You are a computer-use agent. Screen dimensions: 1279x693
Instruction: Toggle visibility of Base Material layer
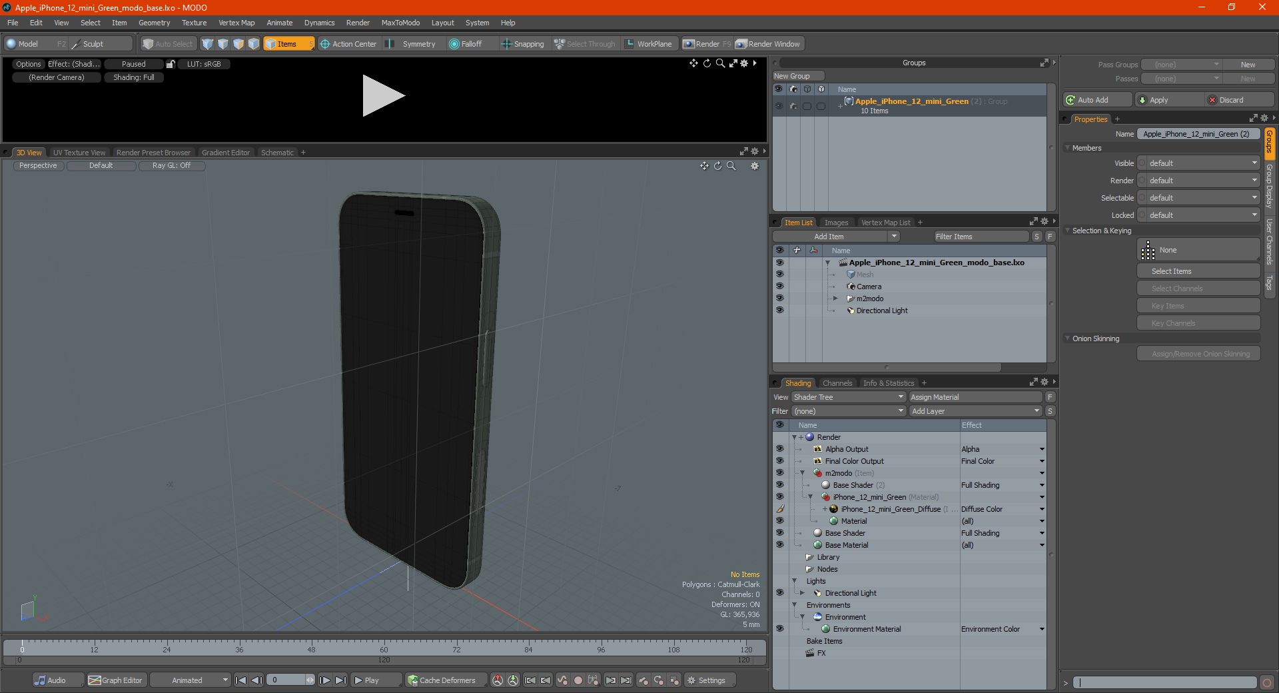pyautogui.click(x=779, y=545)
